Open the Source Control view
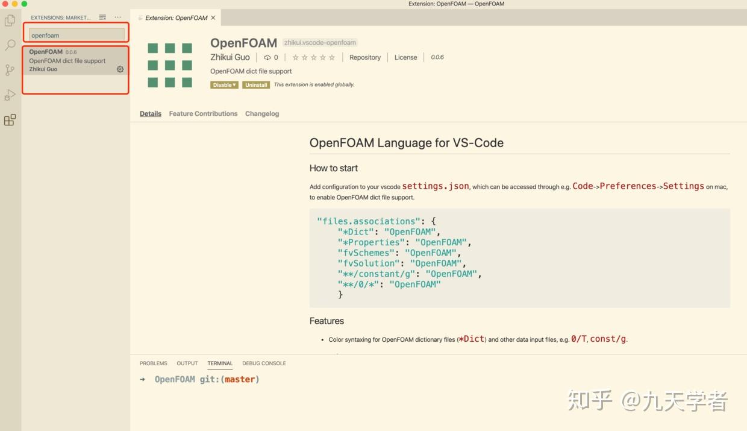The height and width of the screenshot is (431, 747). click(9, 69)
